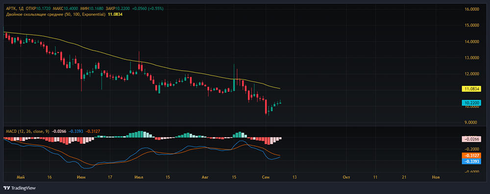The image size is (490, 194).
Task: Click the Ноя label on time axis
Action: [436, 177]
